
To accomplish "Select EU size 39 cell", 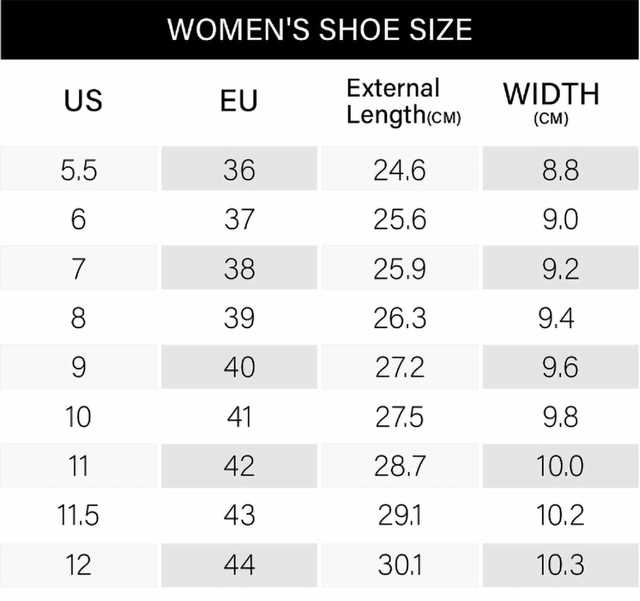I will coord(239,318).
